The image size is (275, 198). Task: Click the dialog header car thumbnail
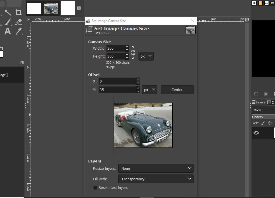191,30
